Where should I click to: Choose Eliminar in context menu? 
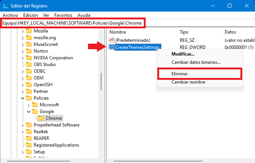tap(200, 74)
